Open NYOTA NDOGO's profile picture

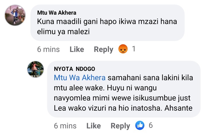[x=35, y=69]
